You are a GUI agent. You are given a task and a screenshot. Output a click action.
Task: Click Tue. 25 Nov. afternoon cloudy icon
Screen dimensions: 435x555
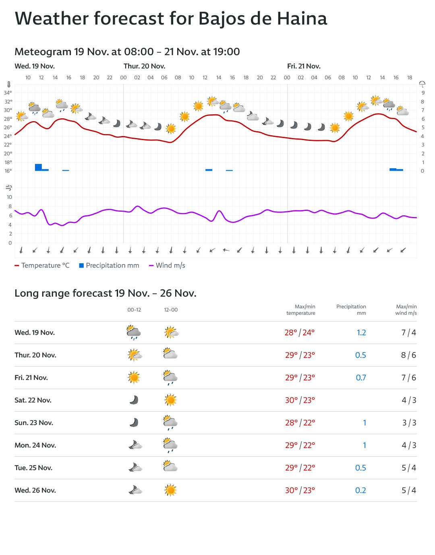click(x=171, y=468)
